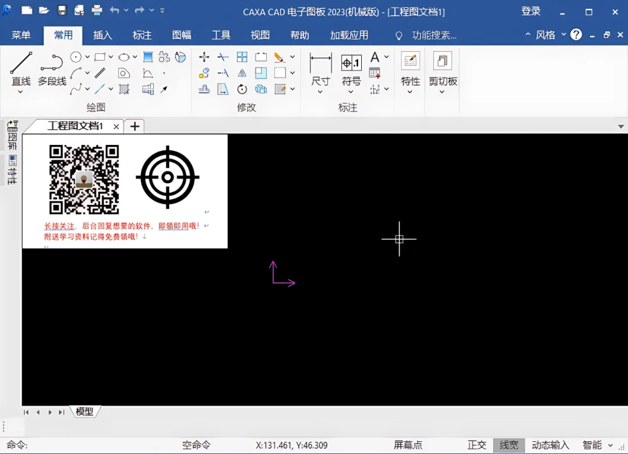
Task: Click the formula curve graph icon
Action: [148, 73]
